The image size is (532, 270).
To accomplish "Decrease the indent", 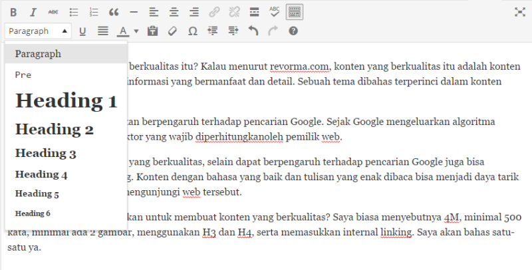I will [x=213, y=31].
